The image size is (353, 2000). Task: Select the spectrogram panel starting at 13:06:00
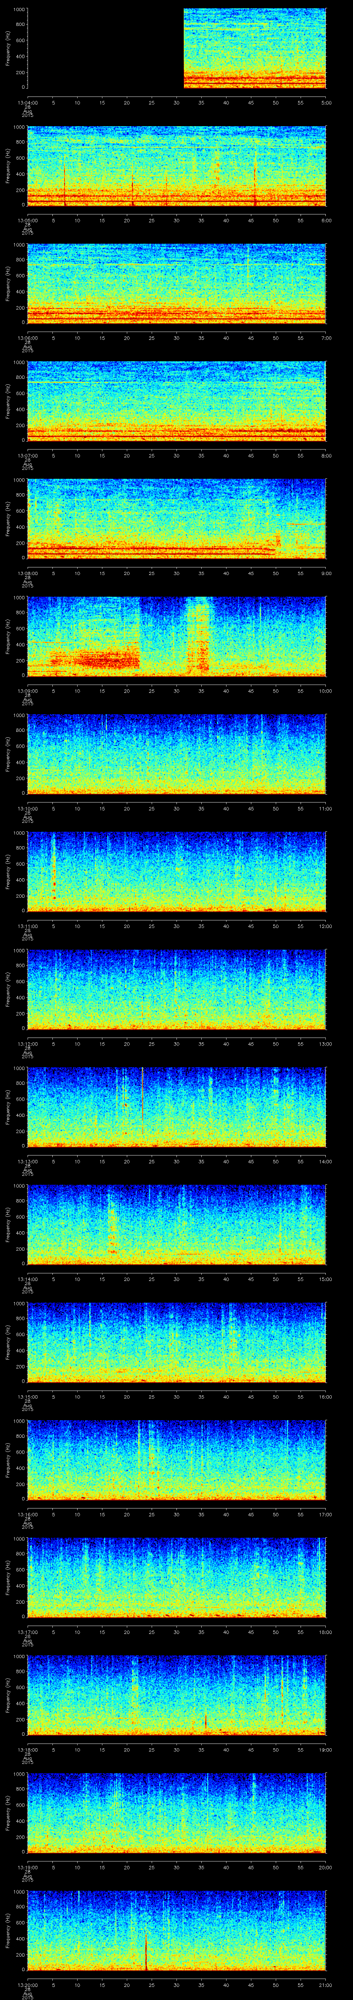[x=177, y=283]
